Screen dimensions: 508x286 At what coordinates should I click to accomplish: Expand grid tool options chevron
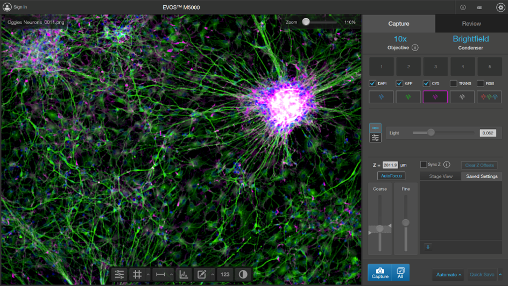pos(148,275)
